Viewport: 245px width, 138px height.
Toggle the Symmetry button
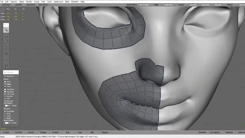203,133
